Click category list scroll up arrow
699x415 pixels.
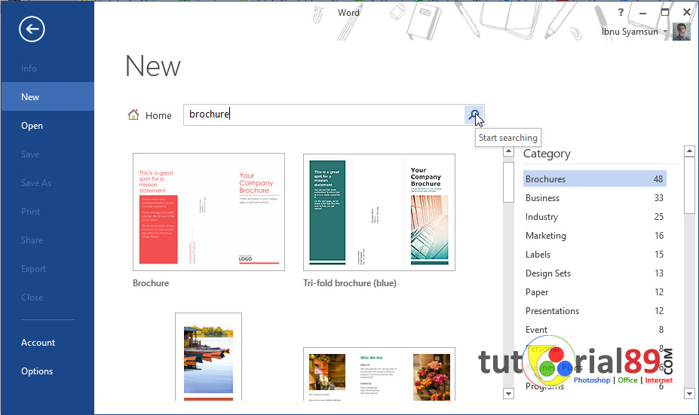pyautogui.click(x=689, y=151)
